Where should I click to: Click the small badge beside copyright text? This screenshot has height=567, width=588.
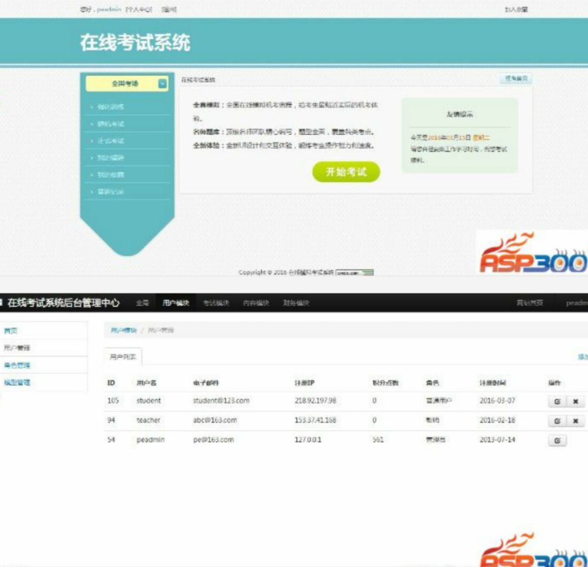(355, 273)
